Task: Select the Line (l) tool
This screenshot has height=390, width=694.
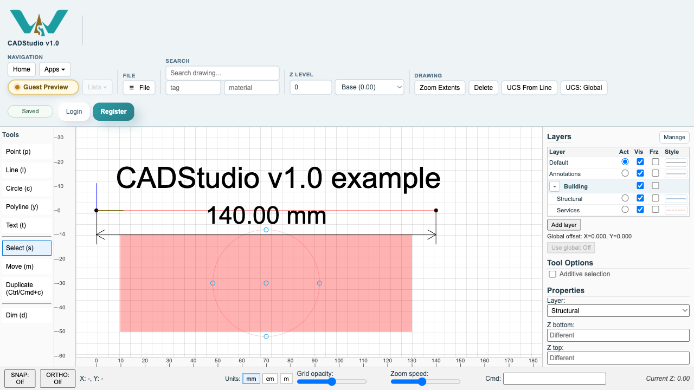Action: pyautogui.click(x=27, y=170)
